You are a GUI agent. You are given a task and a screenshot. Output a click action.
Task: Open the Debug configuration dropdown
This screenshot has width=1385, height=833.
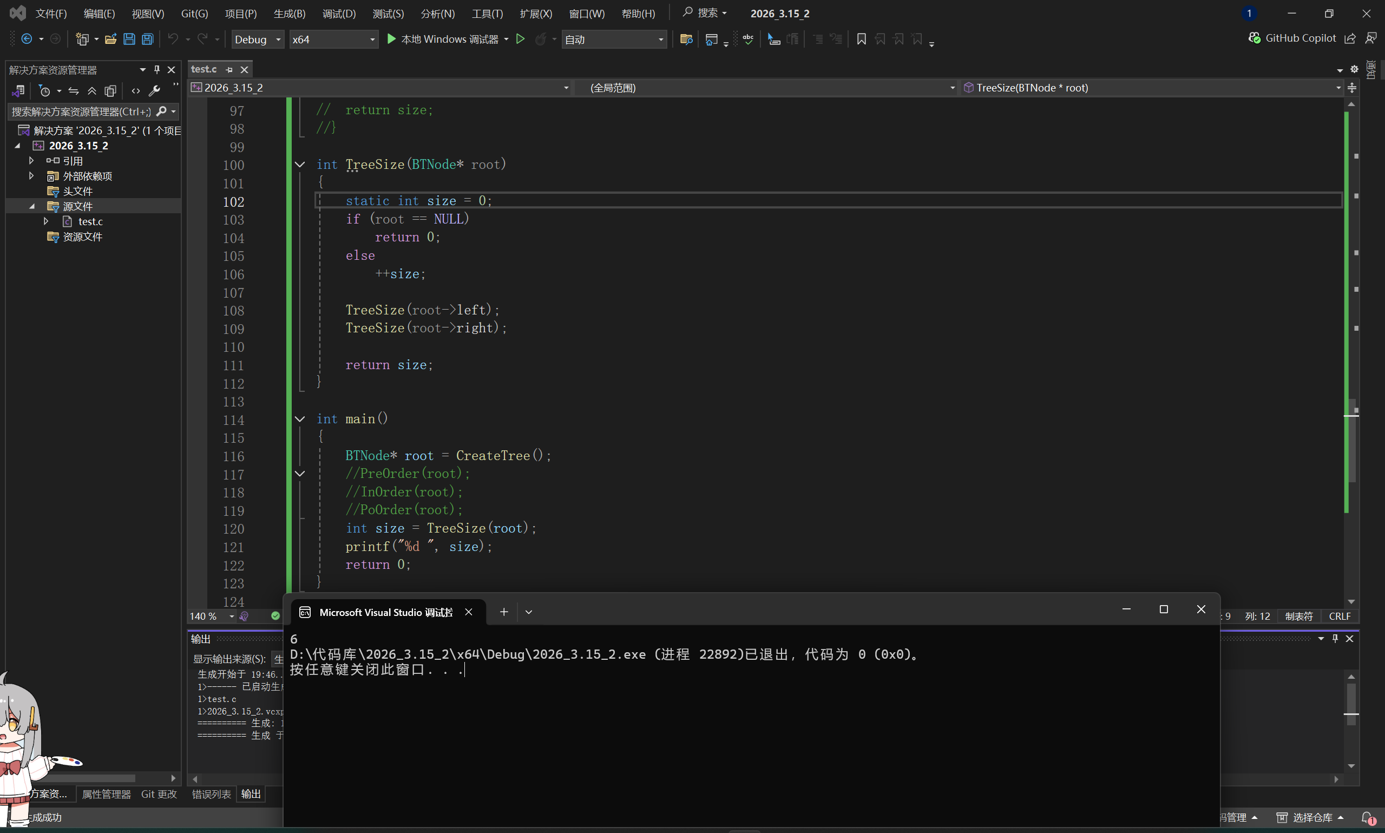tap(258, 40)
